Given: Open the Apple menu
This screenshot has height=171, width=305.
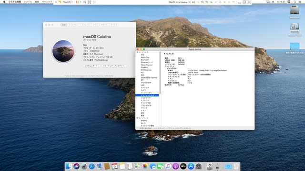Looking at the screenshot, I should pos(4,2).
